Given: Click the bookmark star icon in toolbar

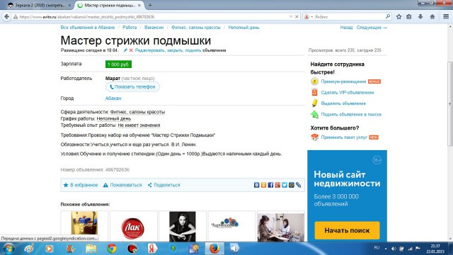Looking at the screenshot, I should coord(398,17).
